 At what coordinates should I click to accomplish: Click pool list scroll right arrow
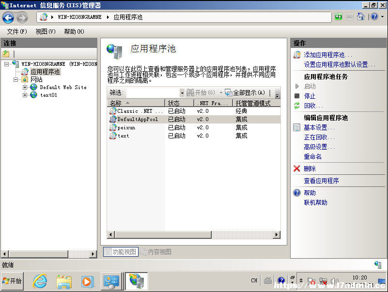coord(277,234)
